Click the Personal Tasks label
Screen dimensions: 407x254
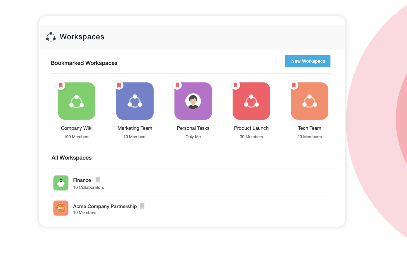point(193,128)
